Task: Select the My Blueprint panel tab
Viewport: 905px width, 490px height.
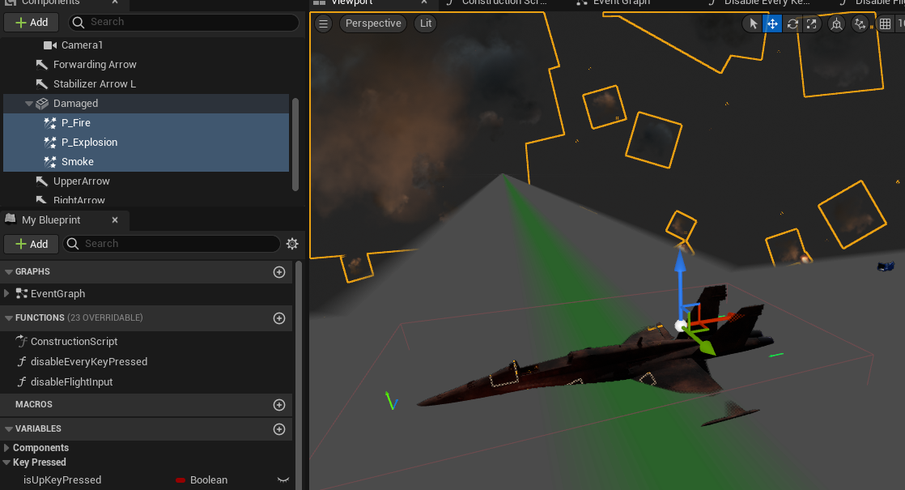Action: coord(51,220)
